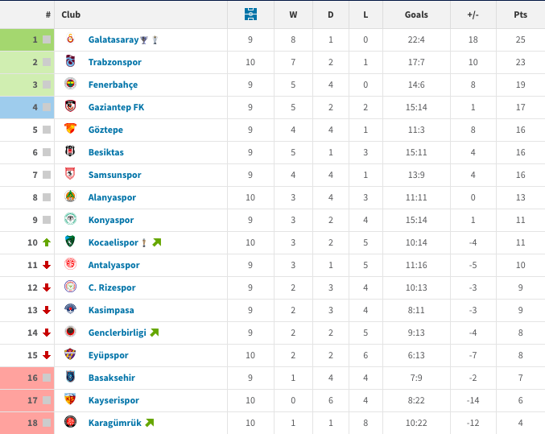
Task: Sort table by Goals column header
Action: point(417,14)
